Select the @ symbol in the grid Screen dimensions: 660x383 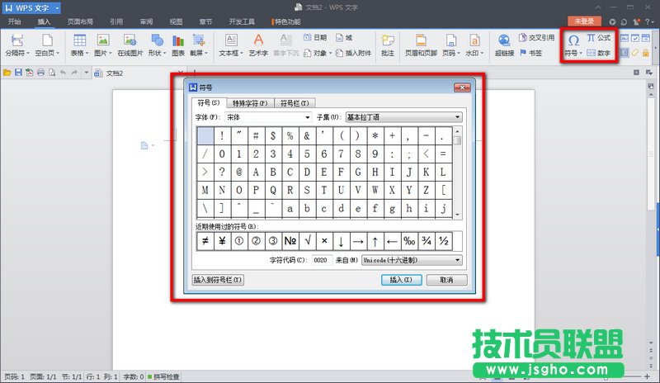pyautogui.click(x=239, y=172)
